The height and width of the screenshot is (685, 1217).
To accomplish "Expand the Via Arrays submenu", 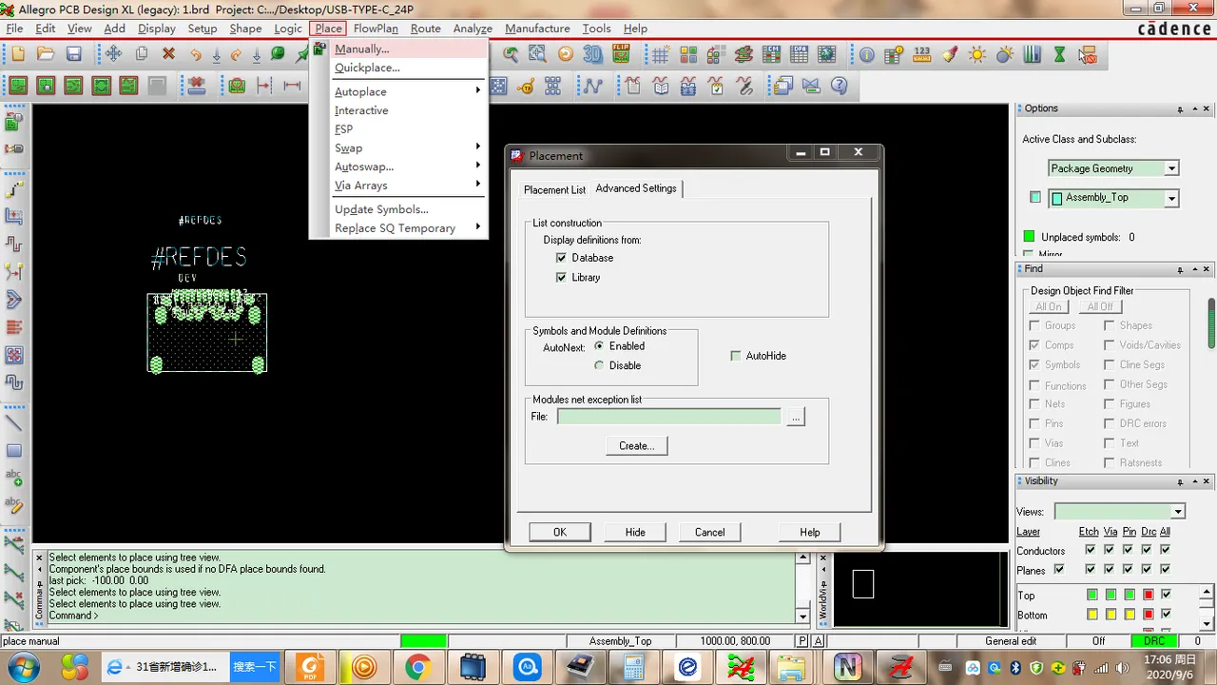I will pyautogui.click(x=399, y=186).
